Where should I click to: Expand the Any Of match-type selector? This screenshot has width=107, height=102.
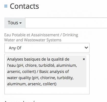pos(47,48)
